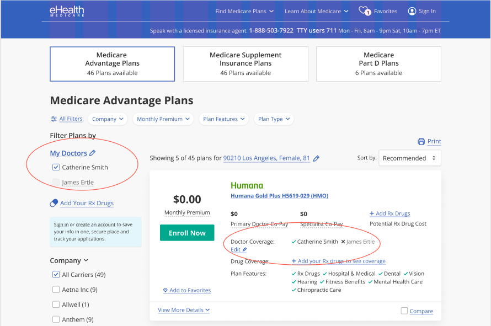The height and width of the screenshot is (326, 491).
Task: Click the Primary Doctor Co-Pay label
Action: tap(259, 224)
